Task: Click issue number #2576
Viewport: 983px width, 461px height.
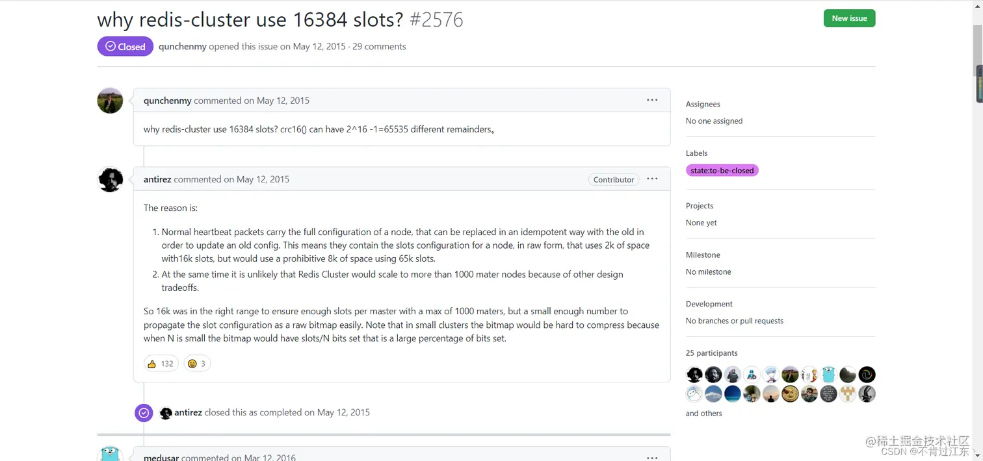Action: 436,19
